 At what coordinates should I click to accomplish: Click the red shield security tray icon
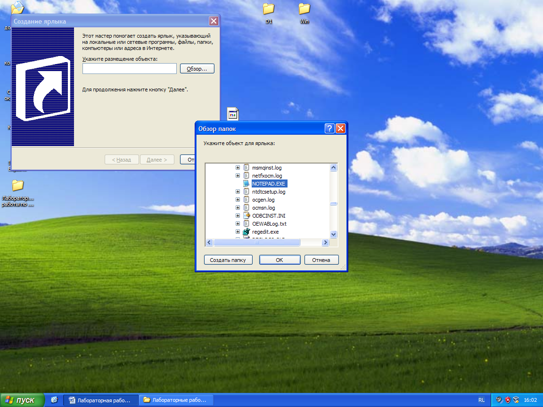[x=508, y=400]
